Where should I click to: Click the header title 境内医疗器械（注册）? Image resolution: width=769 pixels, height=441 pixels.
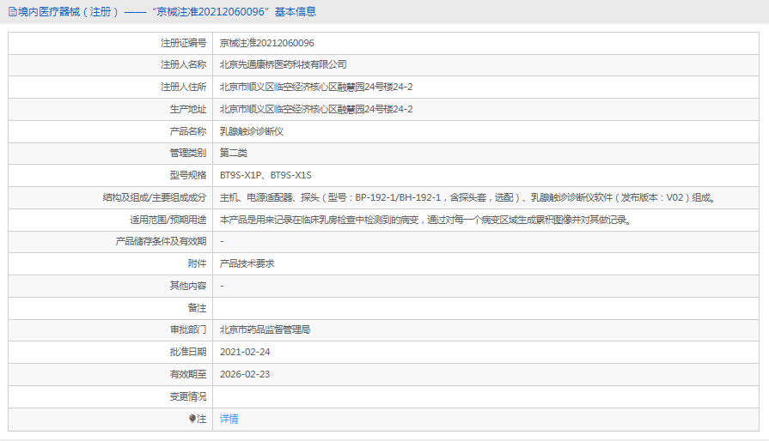[69, 12]
